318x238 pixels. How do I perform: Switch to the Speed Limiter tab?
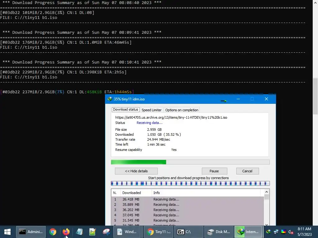click(x=152, y=110)
